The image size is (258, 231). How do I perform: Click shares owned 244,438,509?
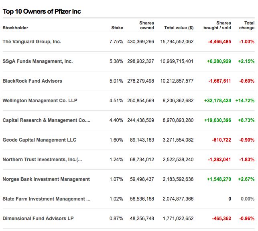coord(141,120)
